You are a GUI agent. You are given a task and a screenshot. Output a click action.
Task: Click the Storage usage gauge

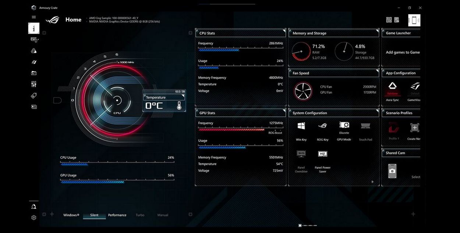tap(344, 52)
